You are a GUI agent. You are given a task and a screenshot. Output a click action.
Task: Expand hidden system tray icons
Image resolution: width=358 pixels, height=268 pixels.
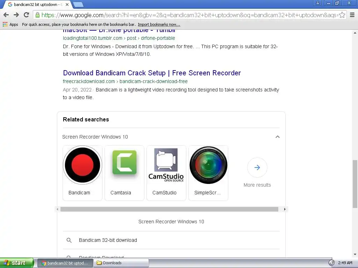tap(331, 263)
